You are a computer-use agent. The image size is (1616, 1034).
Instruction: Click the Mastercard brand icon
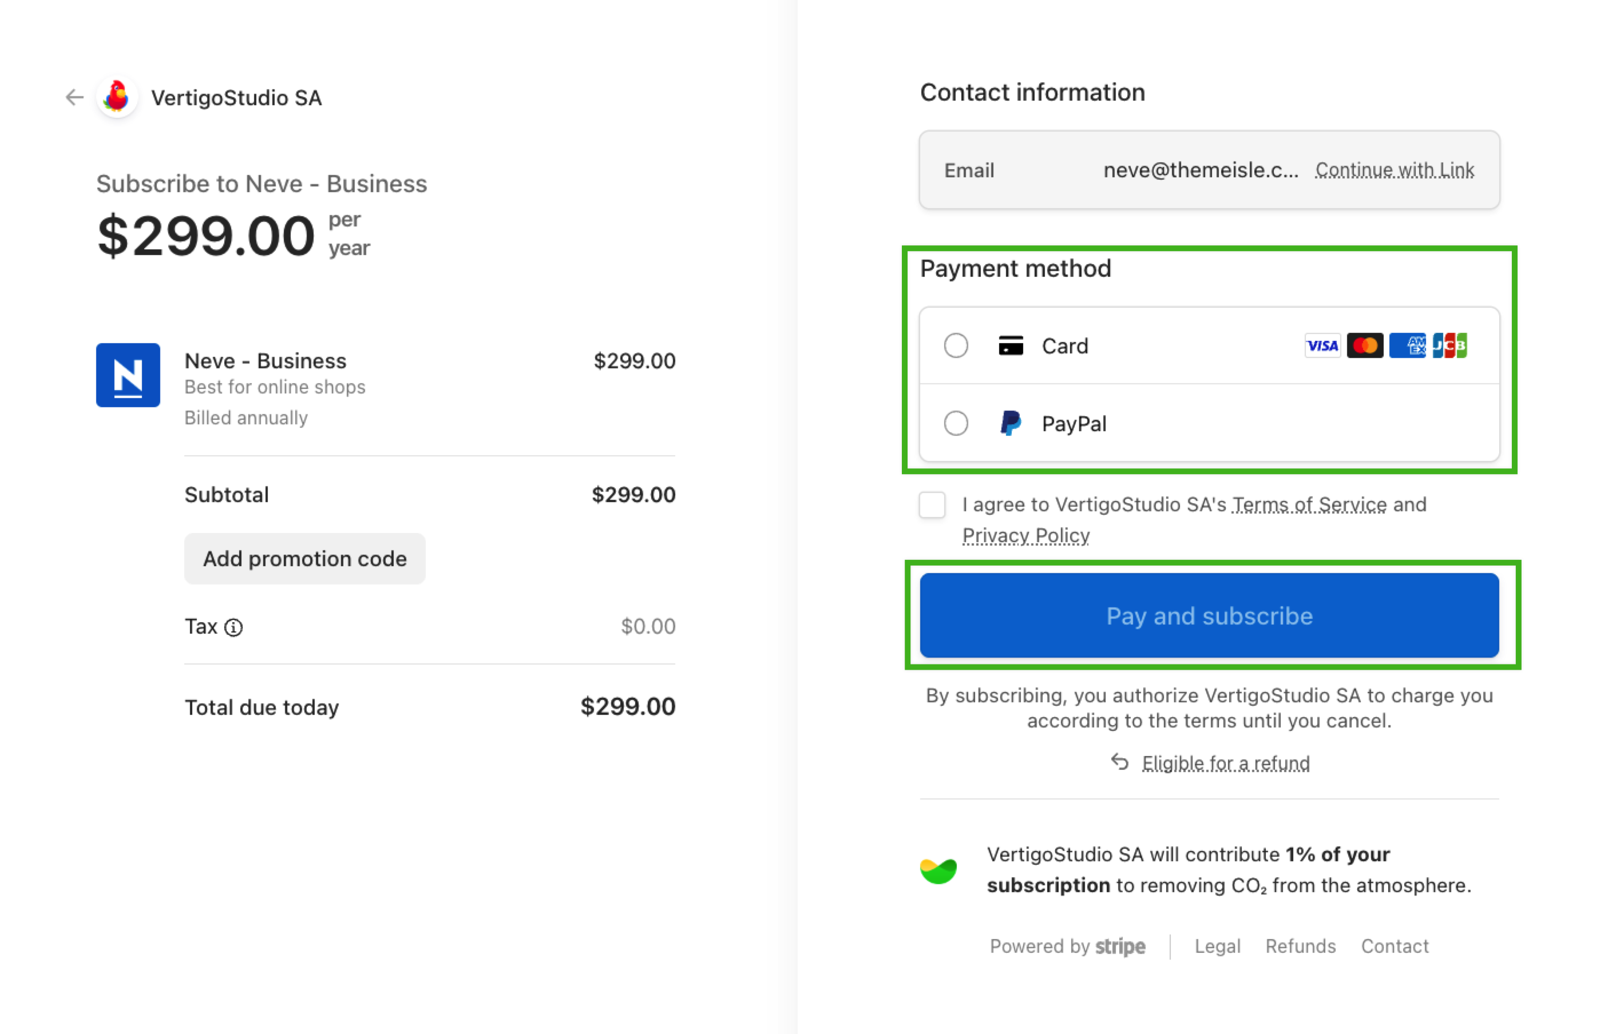click(1365, 346)
